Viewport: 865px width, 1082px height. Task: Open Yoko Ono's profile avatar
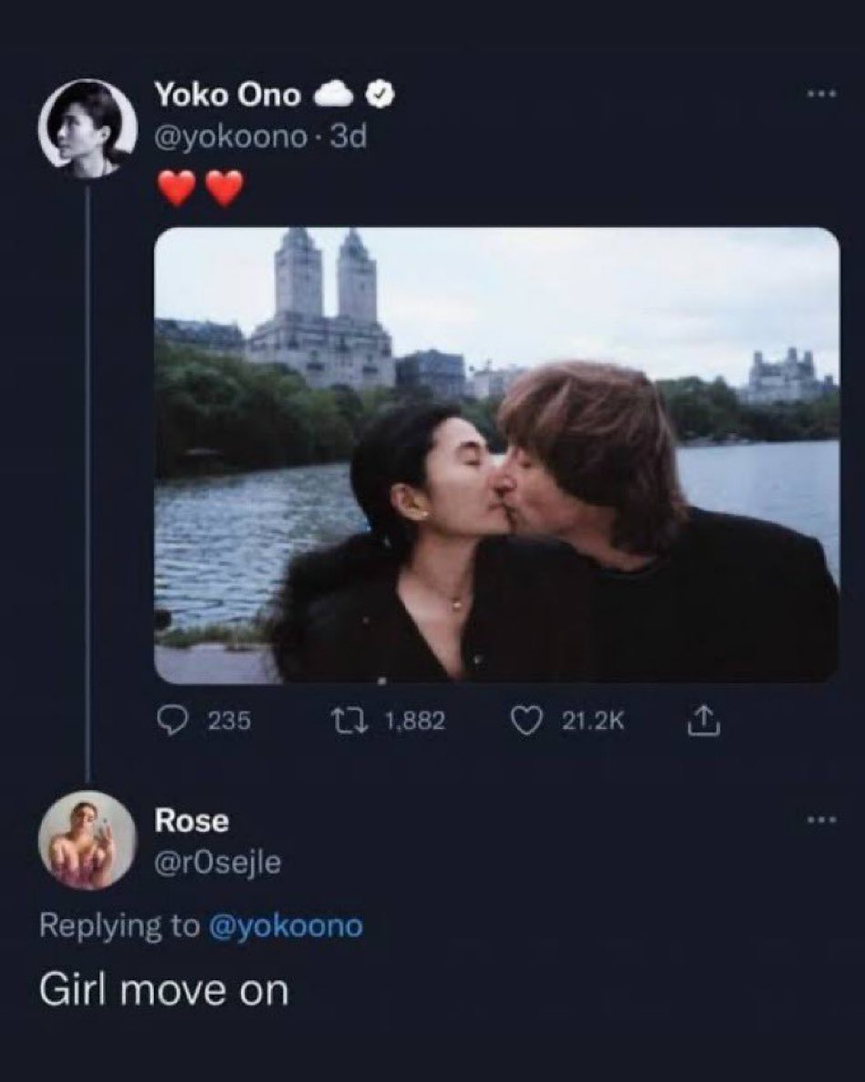86,128
